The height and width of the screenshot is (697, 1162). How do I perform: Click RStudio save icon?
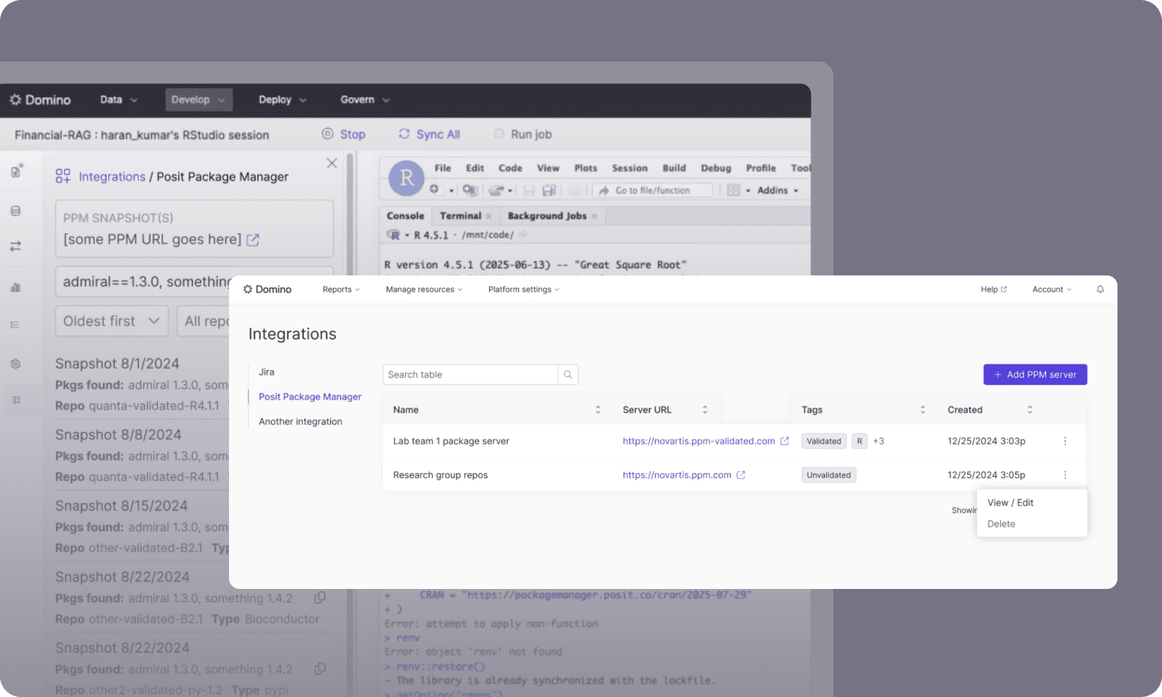[x=528, y=190]
